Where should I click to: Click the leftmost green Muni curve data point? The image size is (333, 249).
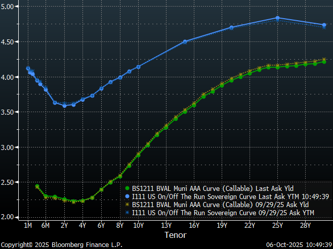pos(37,186)
